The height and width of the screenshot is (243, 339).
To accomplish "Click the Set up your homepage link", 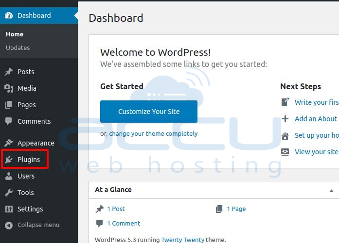I will 317,135.
